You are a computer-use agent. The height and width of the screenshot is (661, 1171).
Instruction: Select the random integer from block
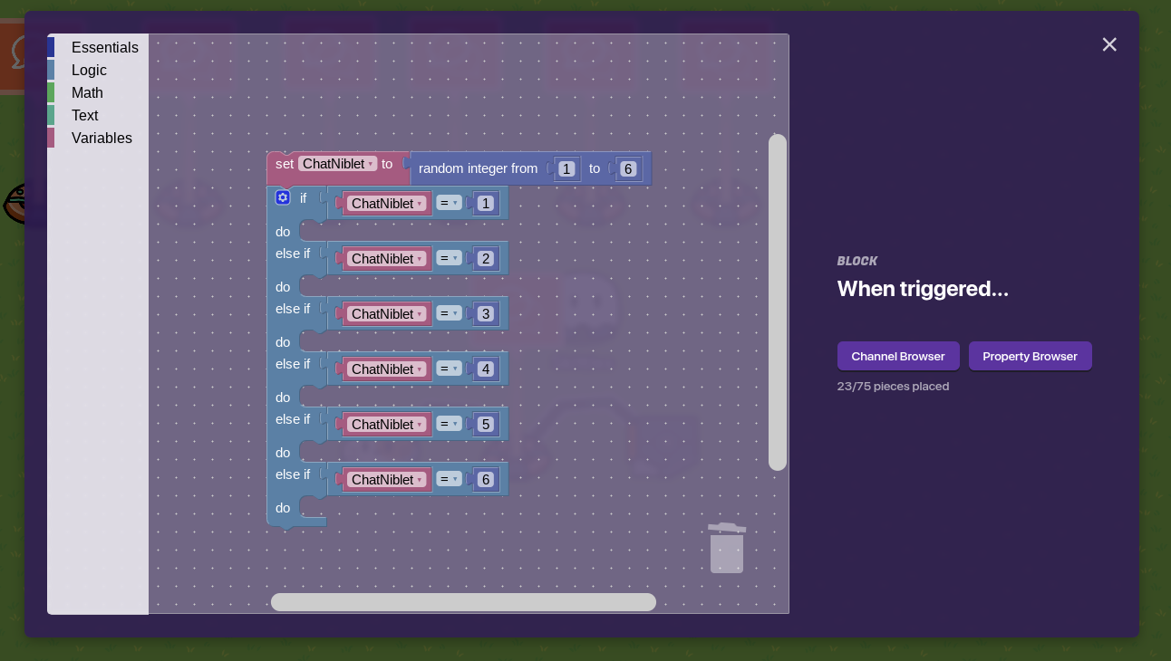point(478,168)
